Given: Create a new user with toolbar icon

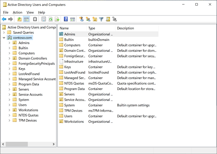Looking at the screenshot, I should coord(82,19).
